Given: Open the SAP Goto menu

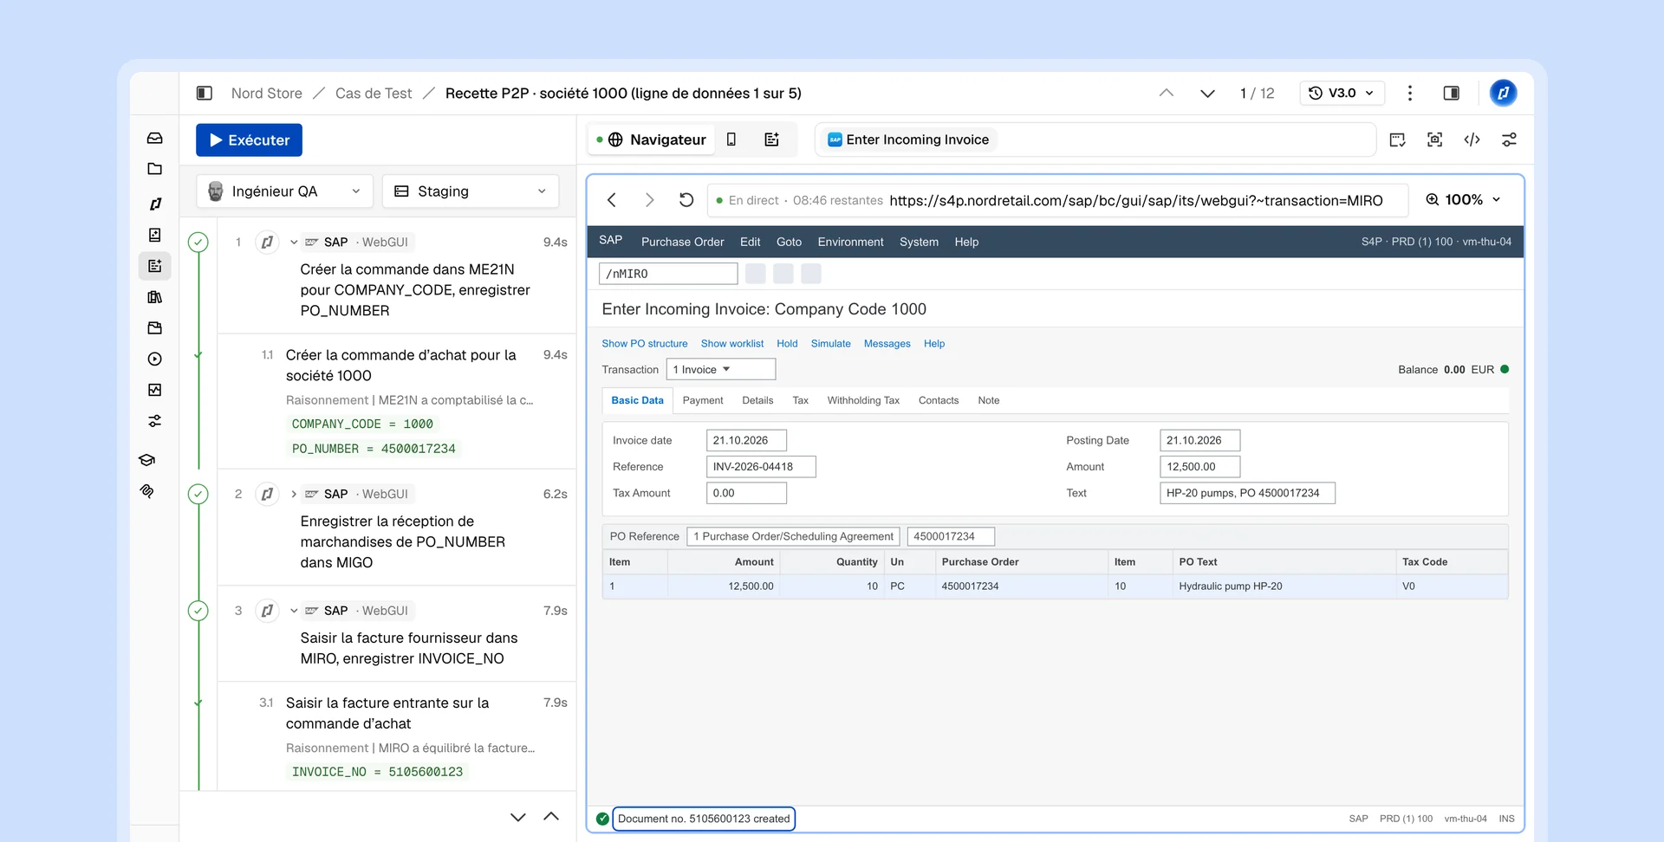Looking at the screenshot, I should tap(789, 243).
